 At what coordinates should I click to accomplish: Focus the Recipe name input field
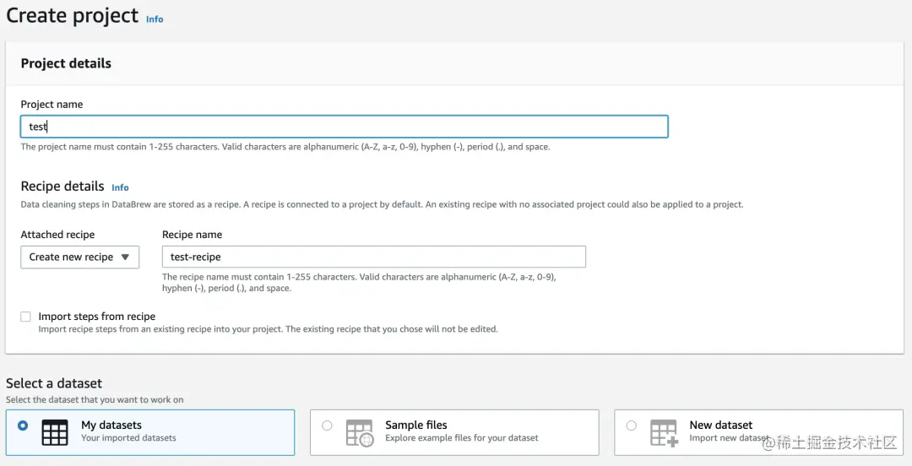tap(374, 257)
